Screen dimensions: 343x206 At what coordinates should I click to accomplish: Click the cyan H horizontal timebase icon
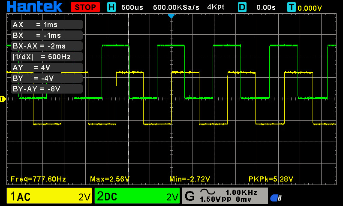tap(111, 7)
